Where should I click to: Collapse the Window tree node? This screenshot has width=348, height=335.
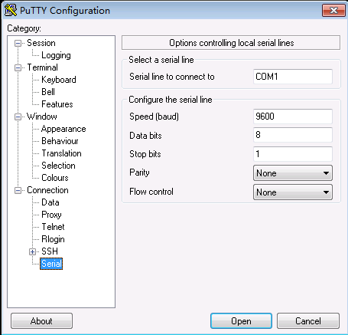(x=18, y=117)
